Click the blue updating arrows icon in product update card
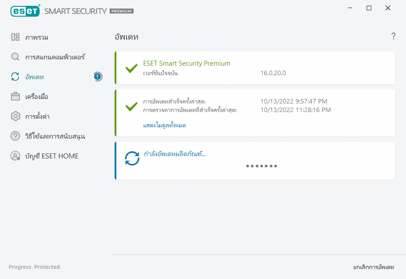The height and width of the screenshot is (279, 406). tap(132, 158)
